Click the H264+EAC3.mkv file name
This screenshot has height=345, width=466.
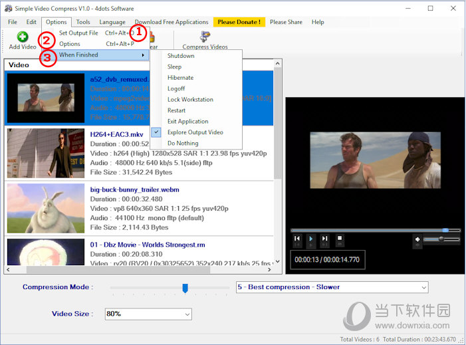pos(116,135)
